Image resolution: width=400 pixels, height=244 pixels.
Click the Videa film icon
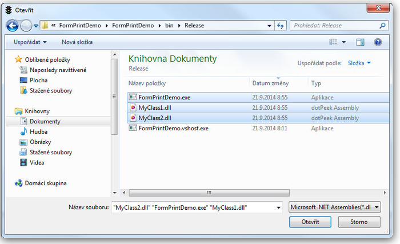coord(23,163)
